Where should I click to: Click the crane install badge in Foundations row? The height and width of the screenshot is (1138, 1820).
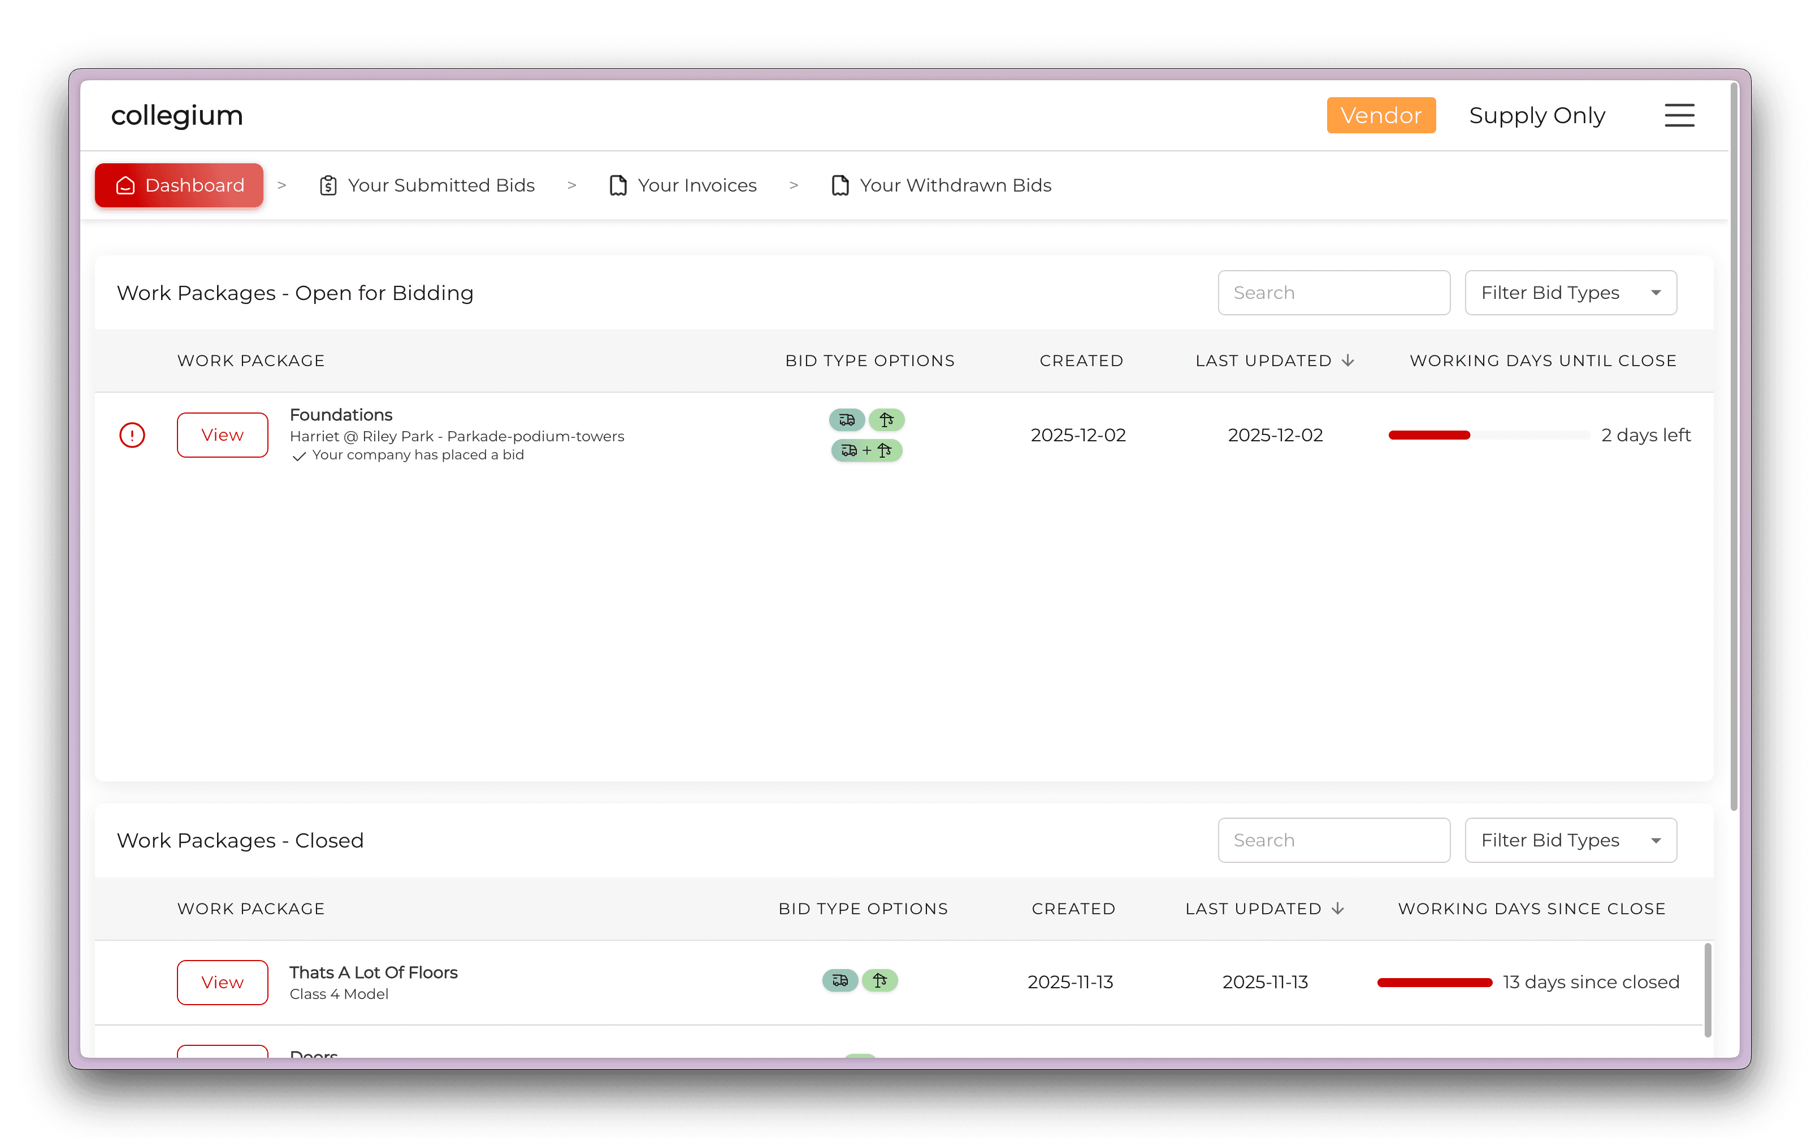887,419
